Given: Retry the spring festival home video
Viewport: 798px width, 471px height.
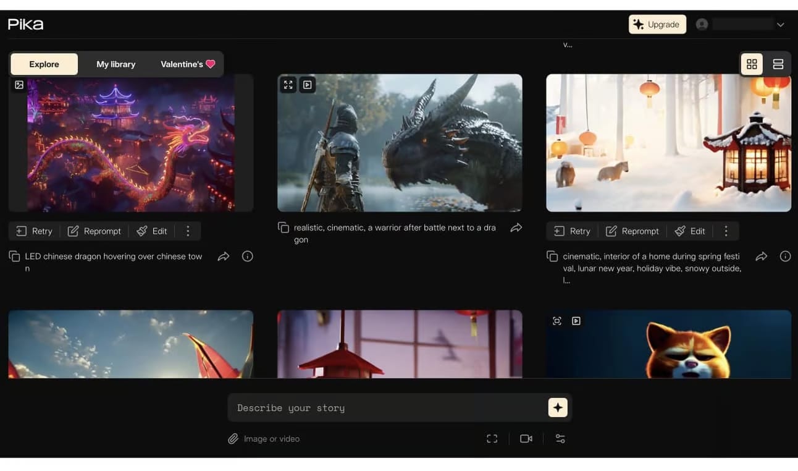Looking at the screenshot, I should click(x=573, y=231).
